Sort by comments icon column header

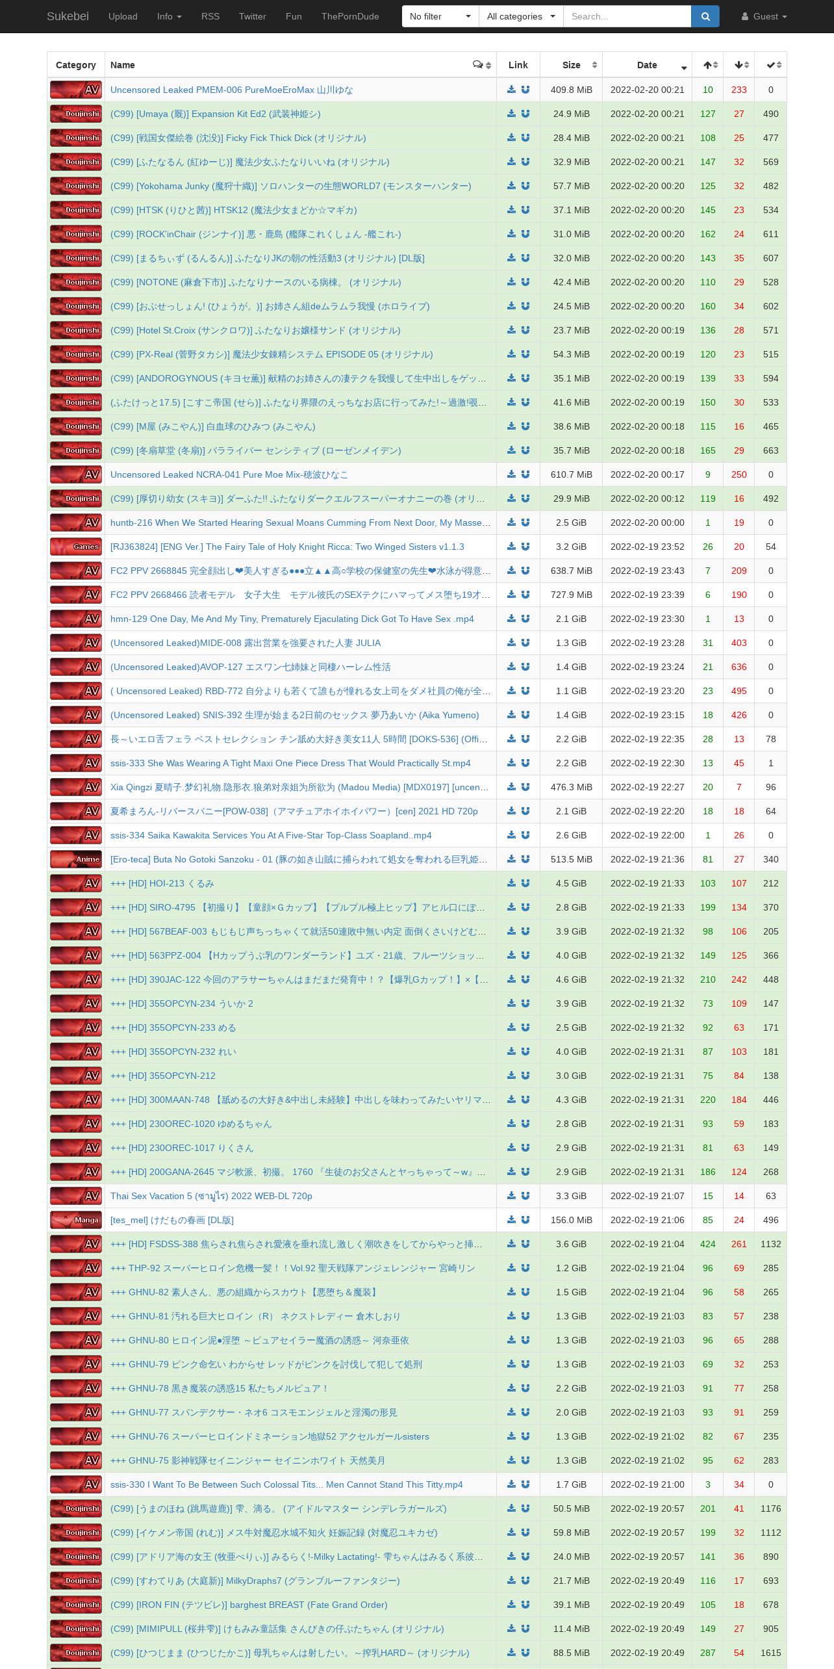point(482,65)
